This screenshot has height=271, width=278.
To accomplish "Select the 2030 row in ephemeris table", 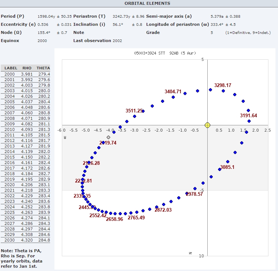I will point(26,240).
